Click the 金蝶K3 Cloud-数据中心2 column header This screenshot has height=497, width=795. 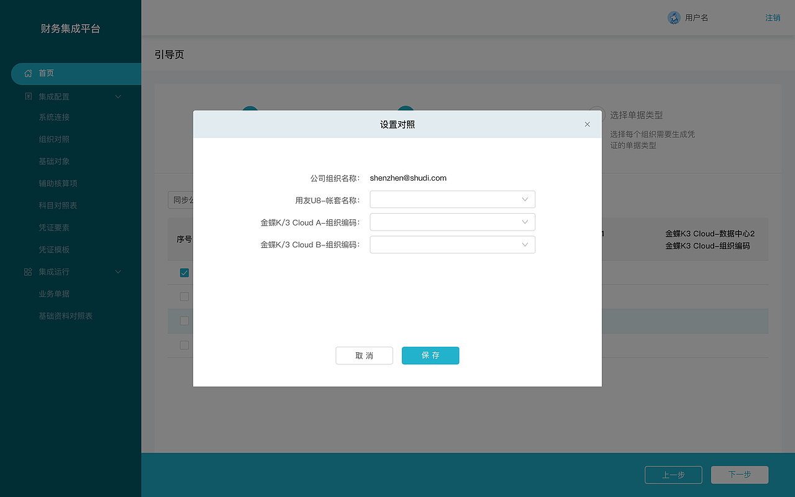coord(710,234)
